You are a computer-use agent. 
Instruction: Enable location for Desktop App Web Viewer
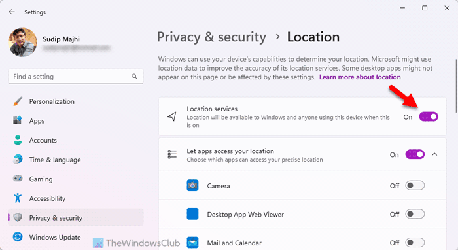(415, 214)
